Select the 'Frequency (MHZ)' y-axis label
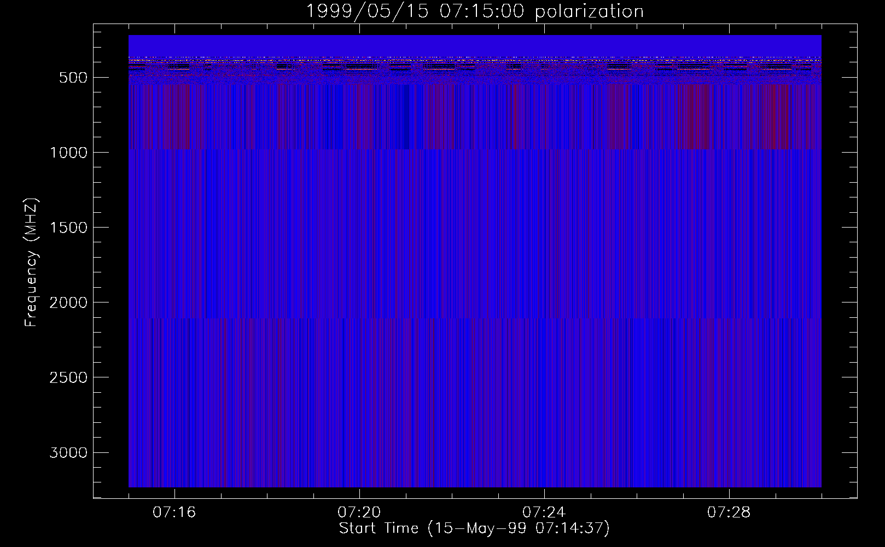Screen dimensions: 885x547 pyautogui.click(x=32, y=263)
